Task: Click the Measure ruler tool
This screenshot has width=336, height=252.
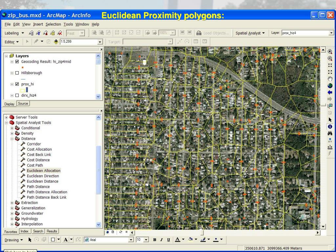Action: pos(330,147)
